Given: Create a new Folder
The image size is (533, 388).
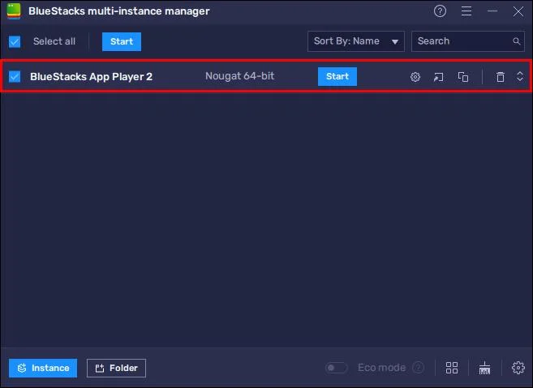Looking at the screenshot, I should pos(116,368).
